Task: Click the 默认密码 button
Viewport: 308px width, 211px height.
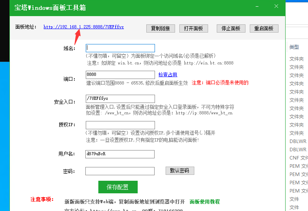Action: click(180, 171)
